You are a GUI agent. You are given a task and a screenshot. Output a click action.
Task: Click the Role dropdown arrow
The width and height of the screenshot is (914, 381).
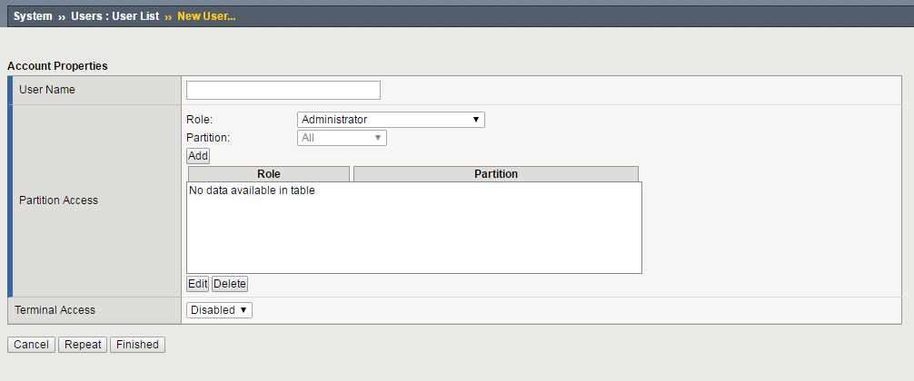[475, 120]
